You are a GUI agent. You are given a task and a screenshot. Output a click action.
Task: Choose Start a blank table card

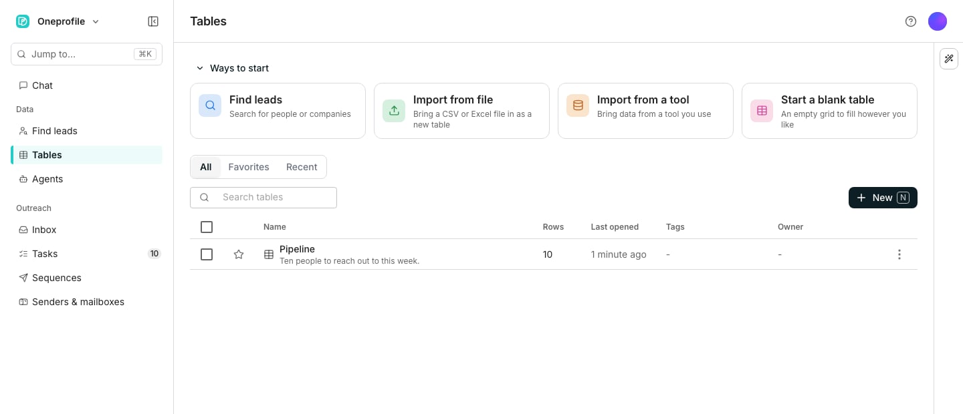click(x=829, y=111)
